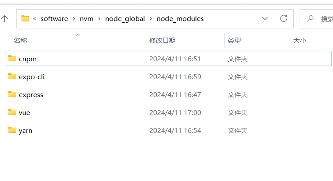333x181 pixels.
Task: Click the search magnifier icon
Action: 310,18
